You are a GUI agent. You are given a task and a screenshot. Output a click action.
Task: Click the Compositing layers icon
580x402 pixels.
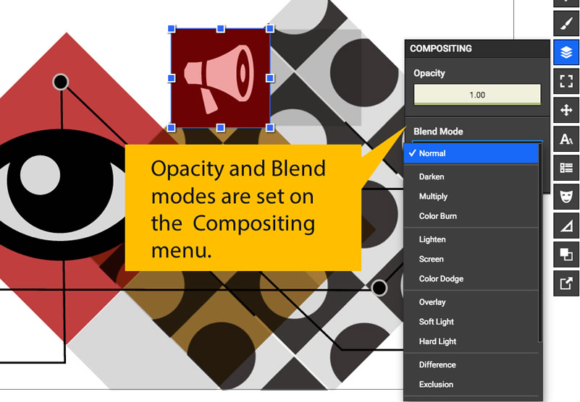pos(566,53)
